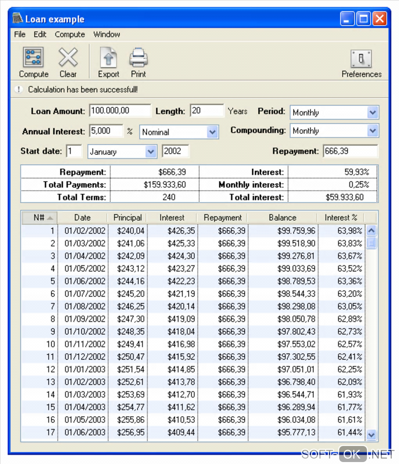The height and width of the screenshot is (464, 399).
Task: Sort table by N# column header
Action: click(40, 218)
